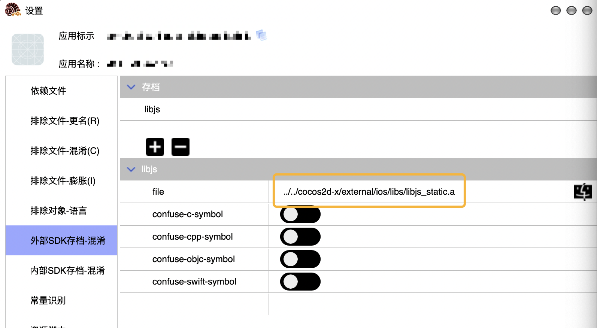Toggle confuse-objc-symbol switch

(300, 259)
